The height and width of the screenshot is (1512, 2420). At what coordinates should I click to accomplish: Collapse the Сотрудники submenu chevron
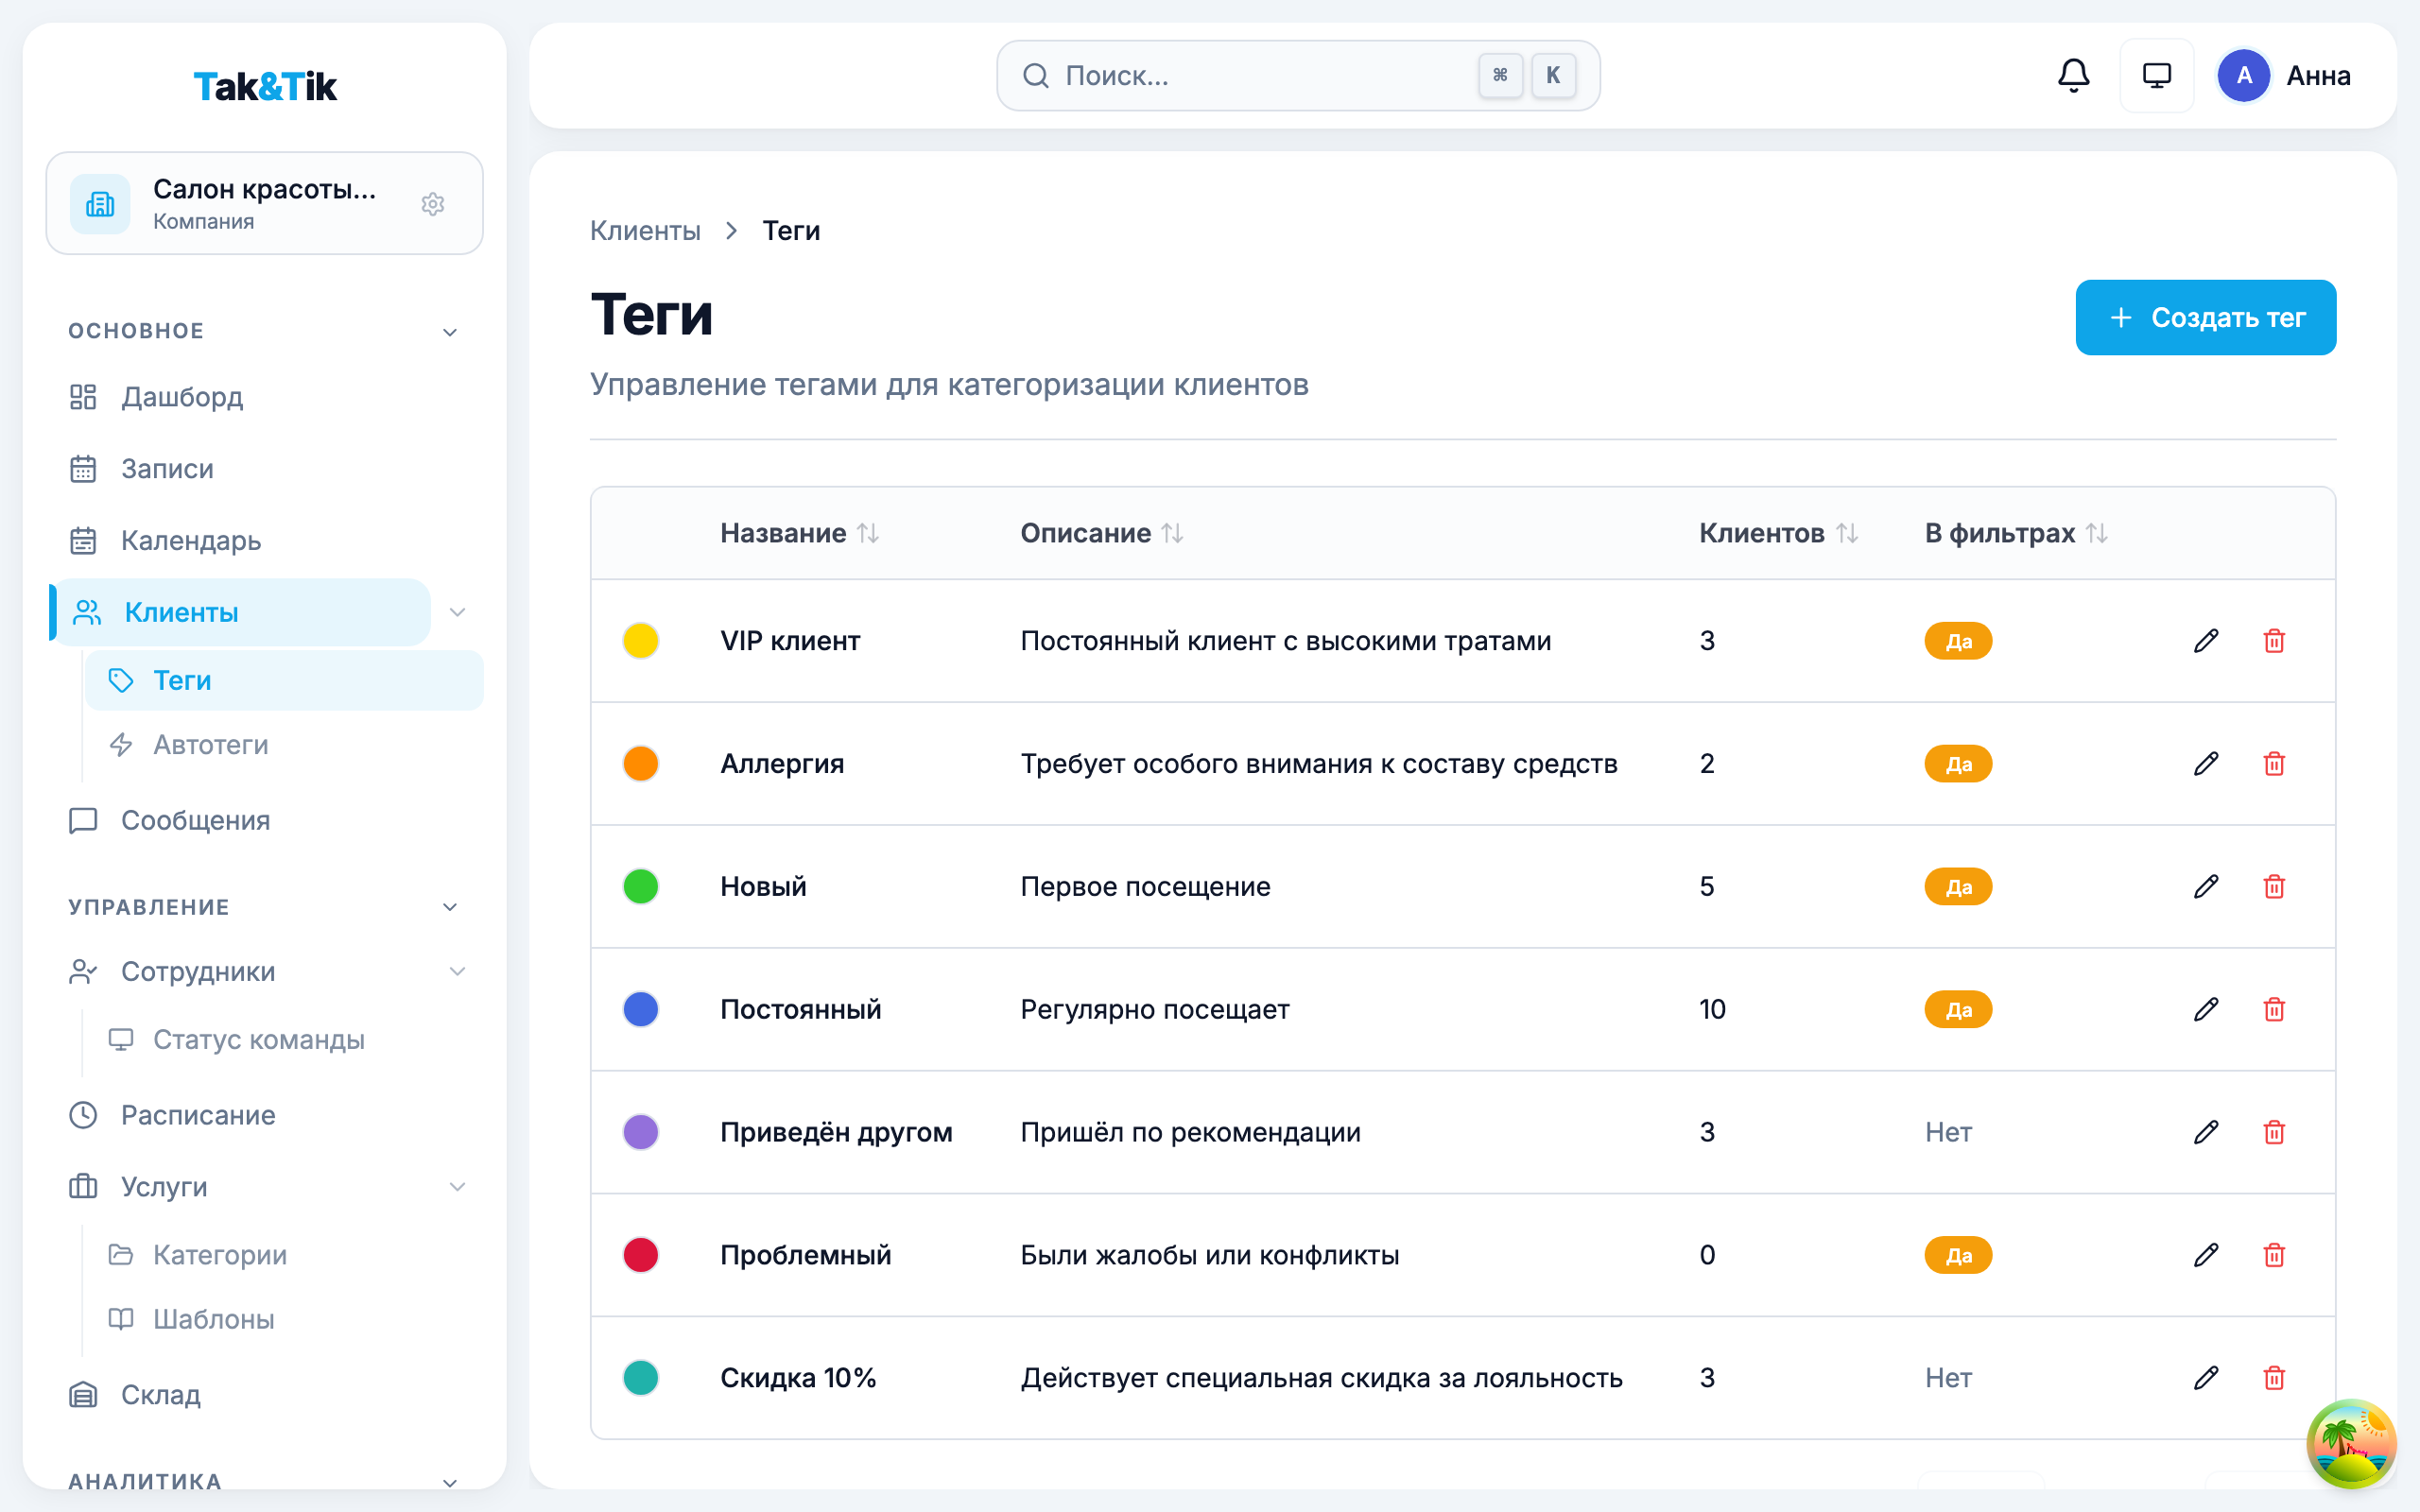pos(458,972)
